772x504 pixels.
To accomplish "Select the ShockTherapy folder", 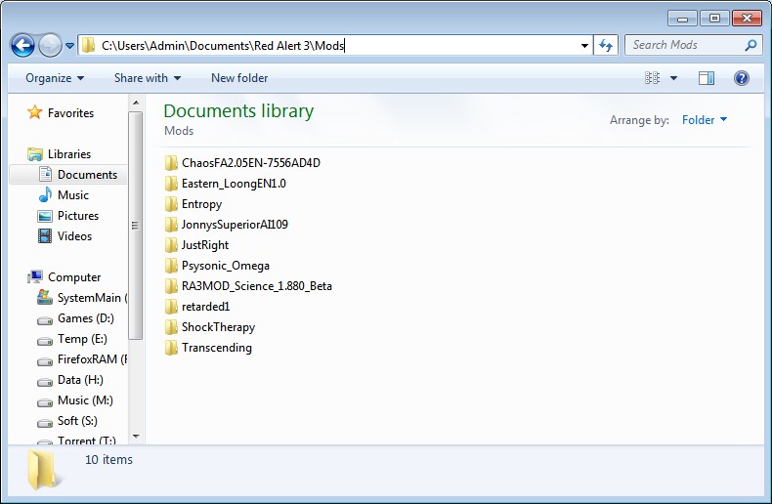I will pyautogui.click(x=218, y=327).
